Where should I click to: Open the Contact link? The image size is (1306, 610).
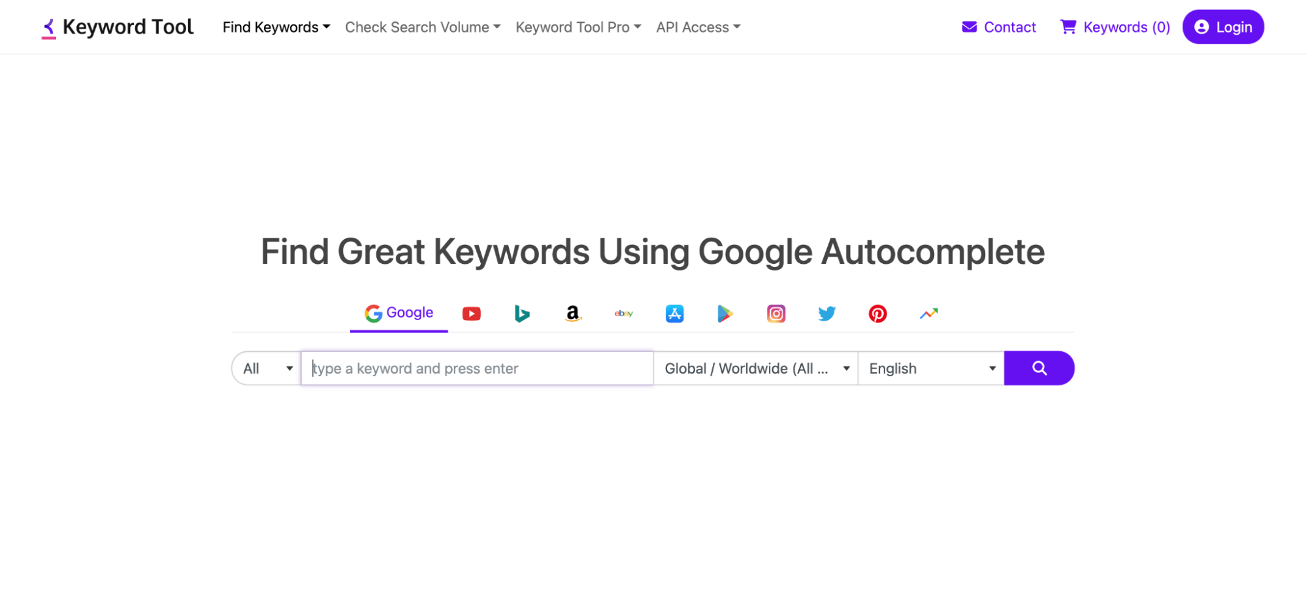(999, 27)
